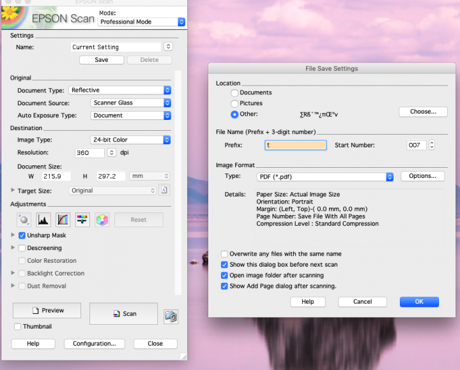This screenshot has width=460, height=370.
Task: Click the Auto Exposure adjustment icon
Action: click(24, 219)
